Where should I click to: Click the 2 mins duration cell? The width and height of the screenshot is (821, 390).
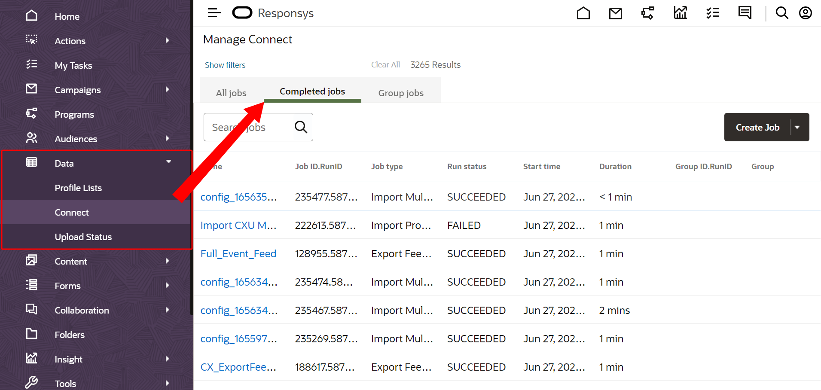tap(614, 310)
